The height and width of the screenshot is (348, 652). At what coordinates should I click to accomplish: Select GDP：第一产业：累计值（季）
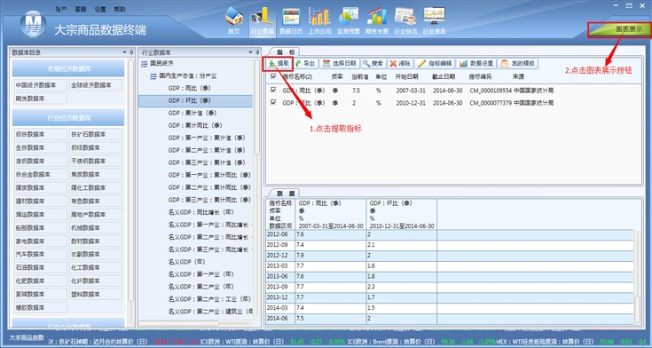click(x=207, y=138)
